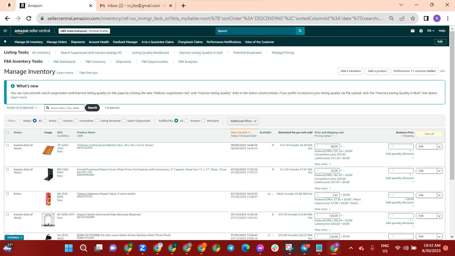The width and height of the screenshot is (455, 256).
Task: Click the Save all button
Action: (429, 134)
